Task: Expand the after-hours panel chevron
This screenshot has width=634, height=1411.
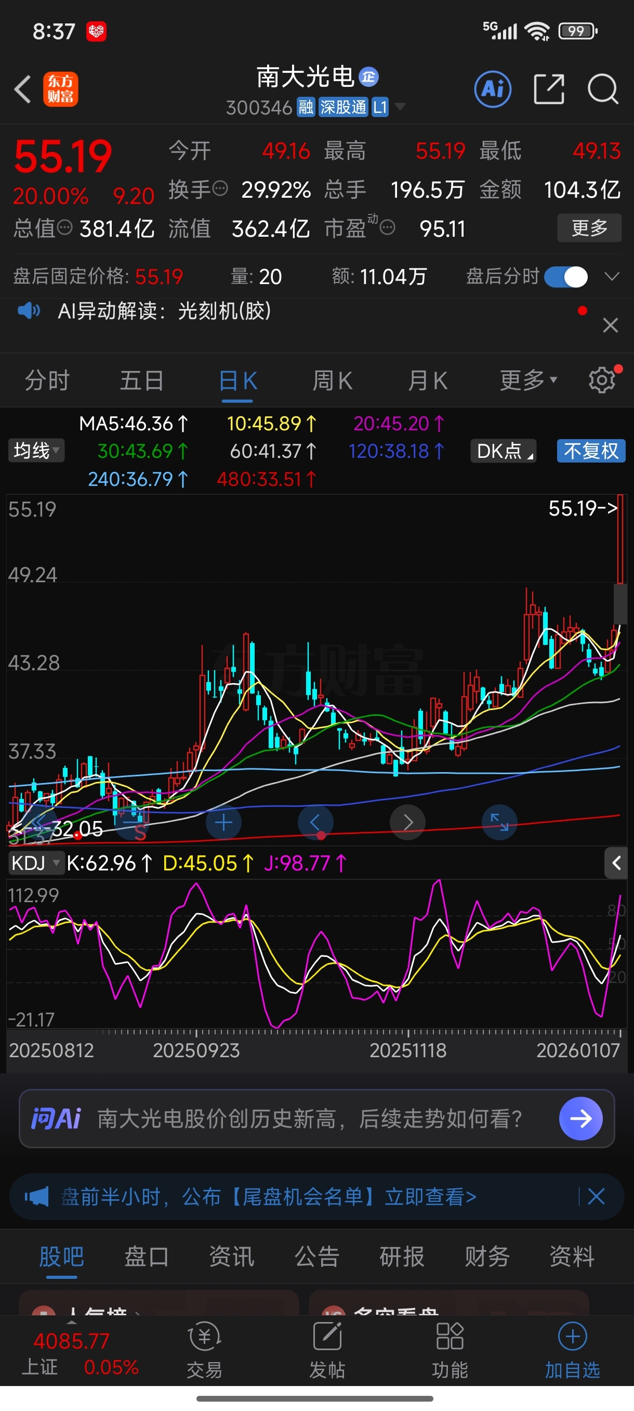Action: click(612, 276)
